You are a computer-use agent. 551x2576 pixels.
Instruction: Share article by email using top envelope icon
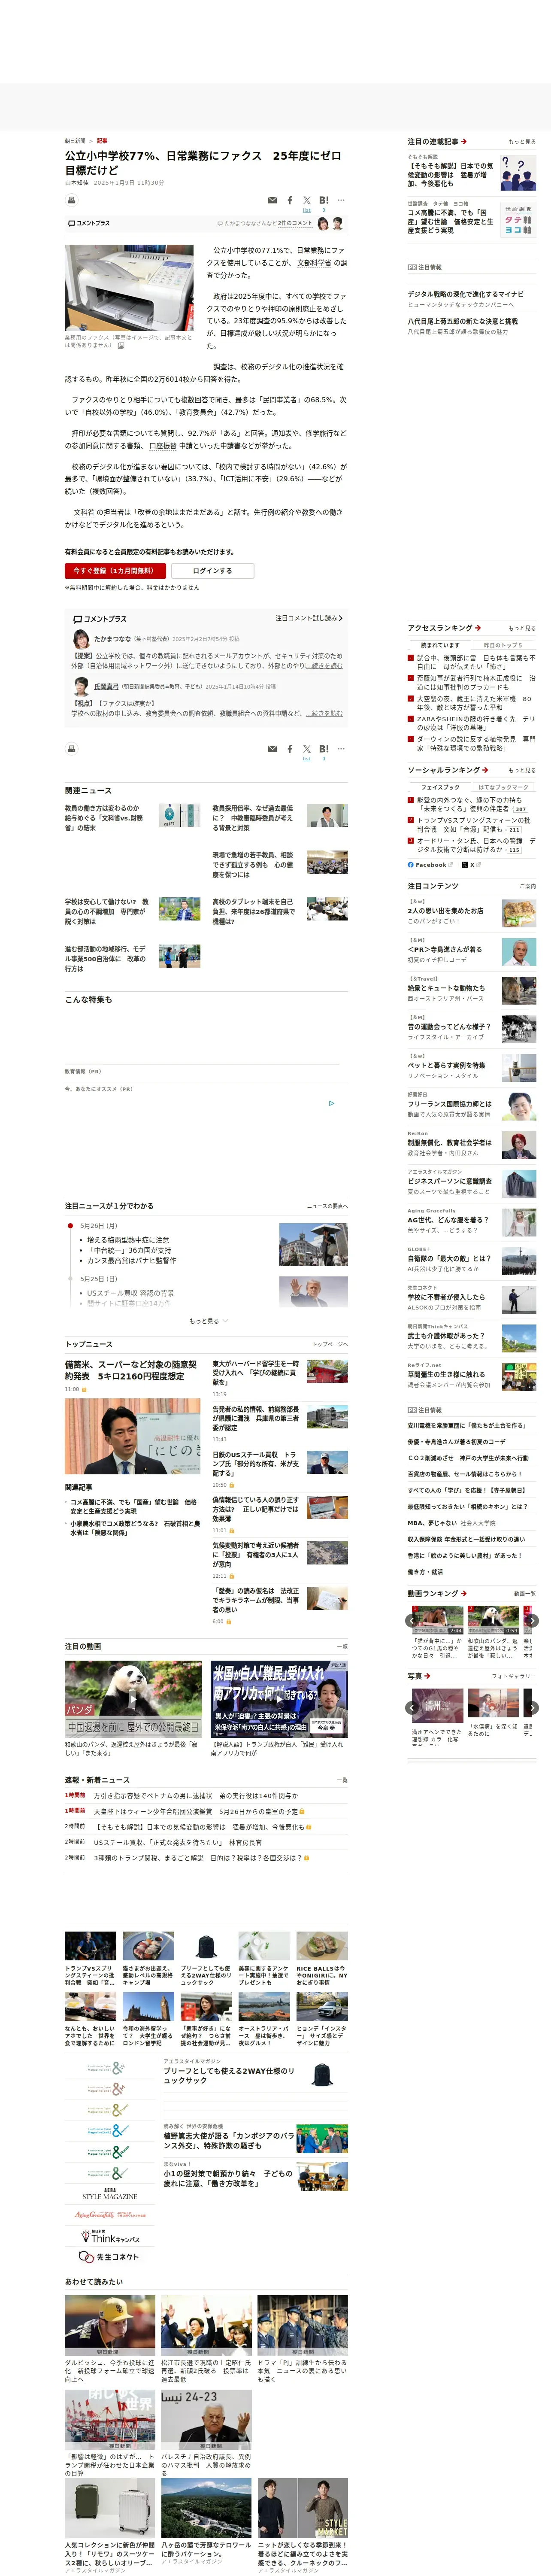pyautogui.click(x=272, y=200)
